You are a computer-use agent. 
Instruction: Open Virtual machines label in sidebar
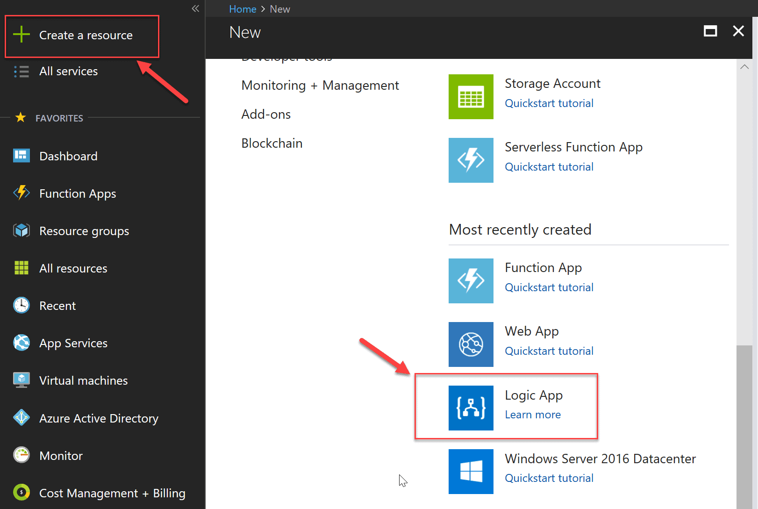83,380
